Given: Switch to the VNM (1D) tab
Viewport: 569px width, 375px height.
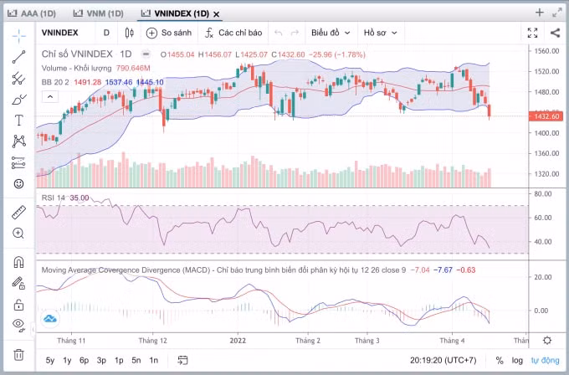Looking at the screenshot, I should 99,13.
